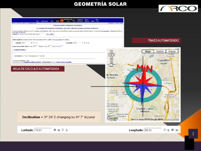The image size is (201, 151).
Task: Click the map pan down arrow
Action: coord(111,58)
